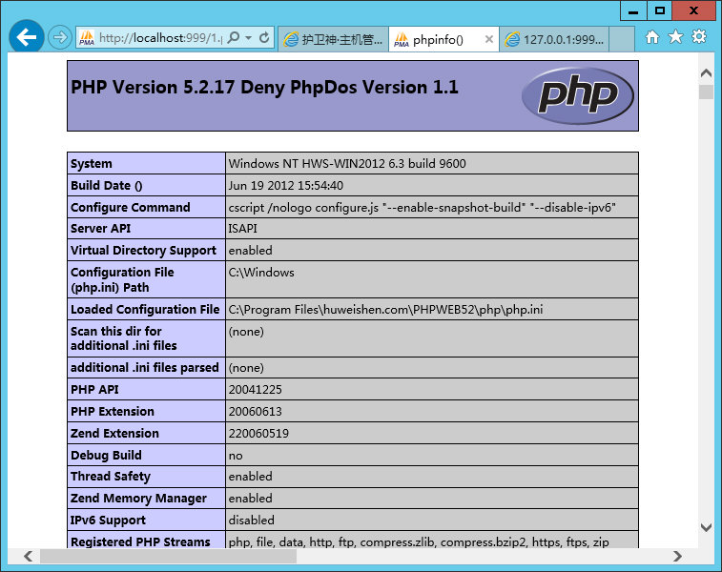This screenshot has height=572, width=722.
Task: Click the 'Loaded Configuration File' label
Action: coord(145,309)
